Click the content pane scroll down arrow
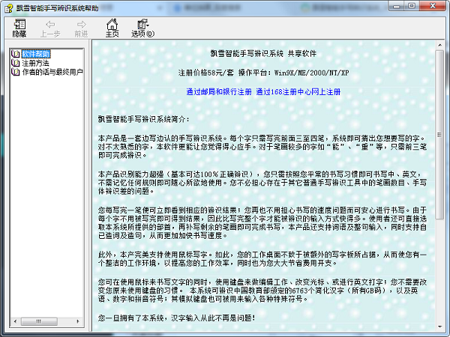The height and width of the screenshot is (337, 450). pyautogui.click(x=439, y=327)
